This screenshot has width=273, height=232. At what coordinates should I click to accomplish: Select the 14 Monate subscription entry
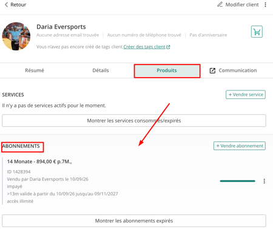tap(39, 162)
